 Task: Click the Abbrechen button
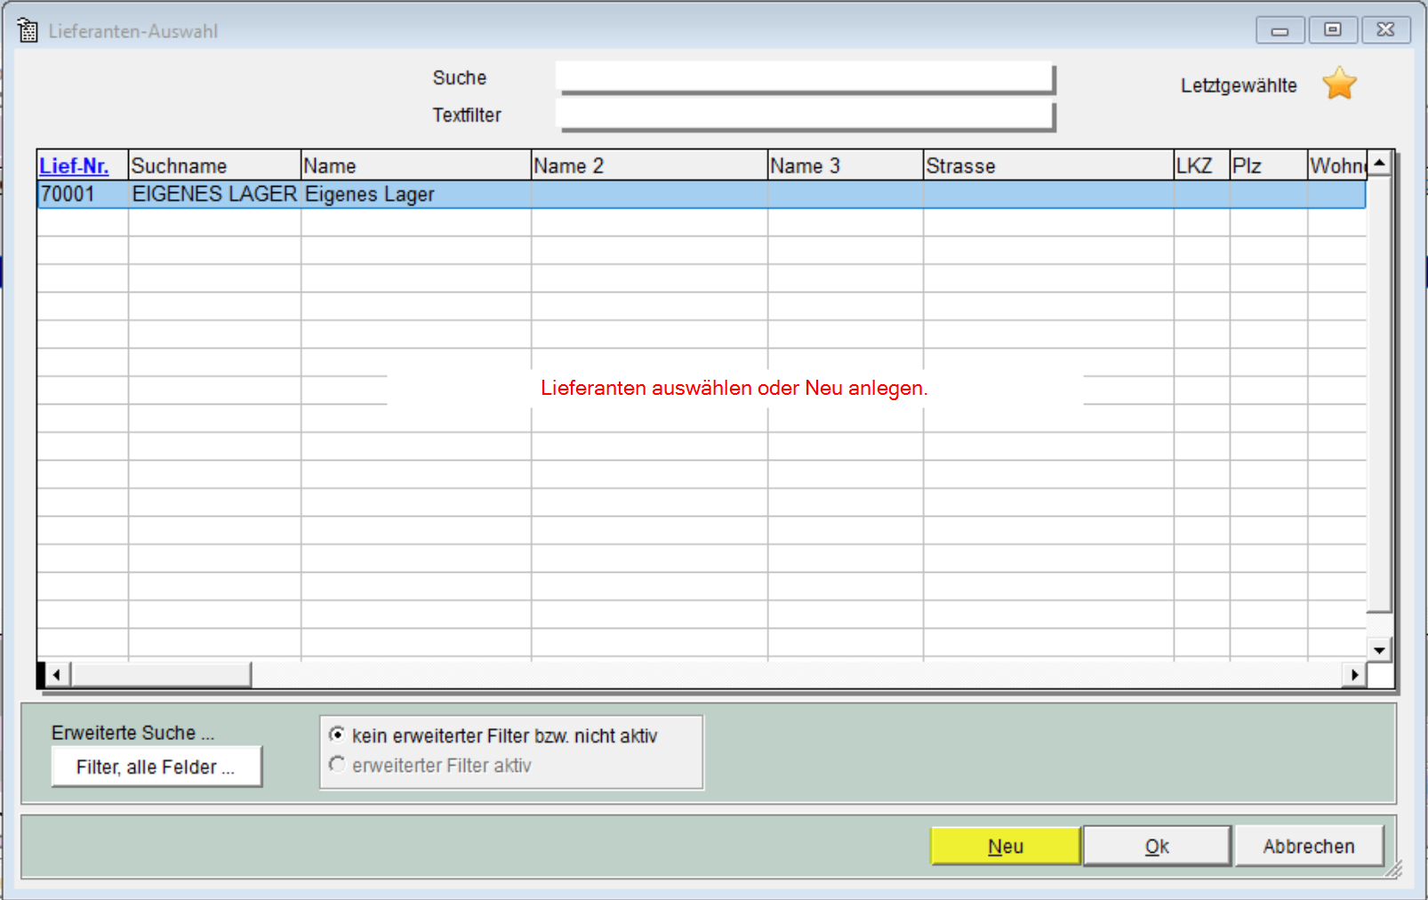point(1309,846)
